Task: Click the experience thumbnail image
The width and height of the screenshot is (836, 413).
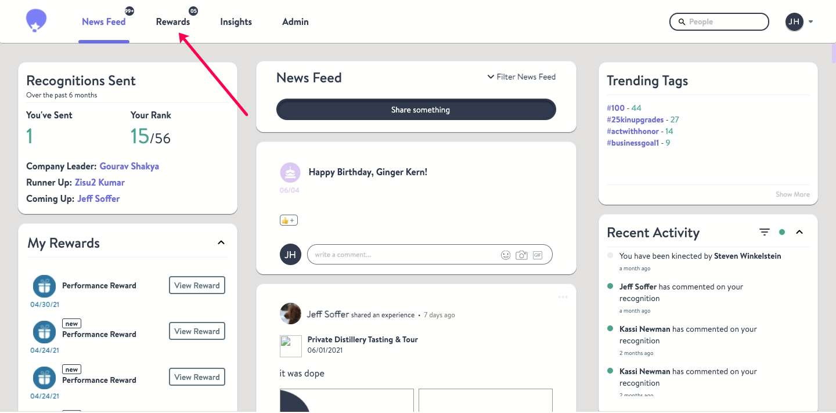Action: tap(291, 346)
